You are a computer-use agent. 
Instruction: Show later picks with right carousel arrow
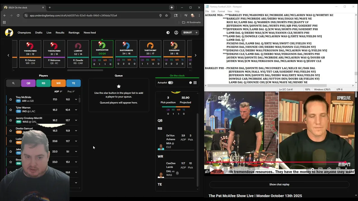click(x=196, y=55)
